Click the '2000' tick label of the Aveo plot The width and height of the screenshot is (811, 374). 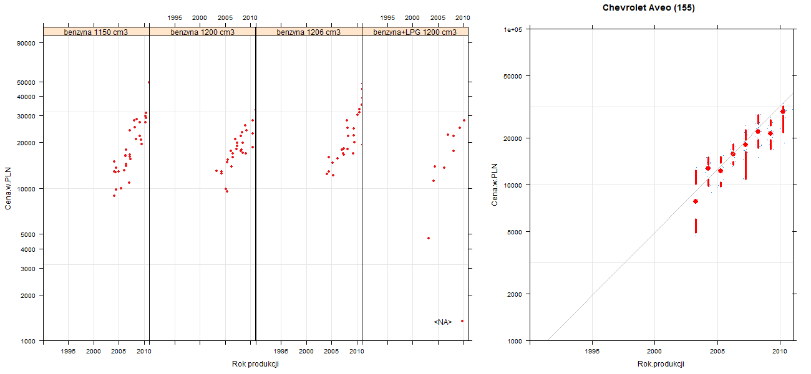[515, 294]
